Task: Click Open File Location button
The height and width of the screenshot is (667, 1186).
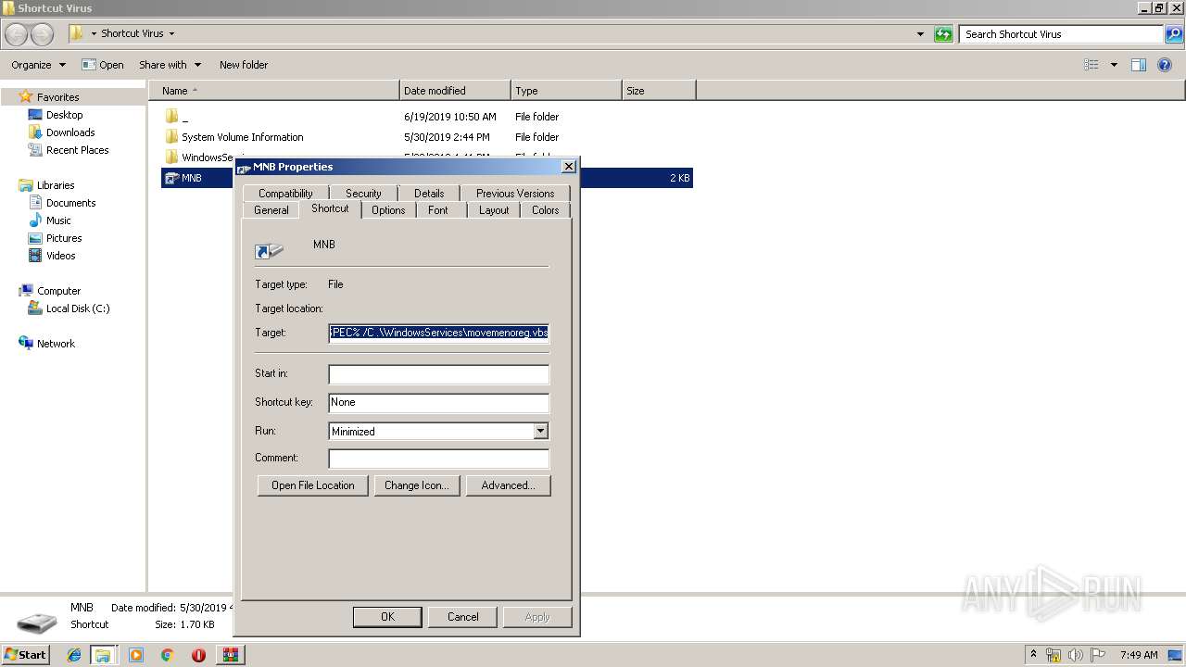Action: [x=313, y=485]
